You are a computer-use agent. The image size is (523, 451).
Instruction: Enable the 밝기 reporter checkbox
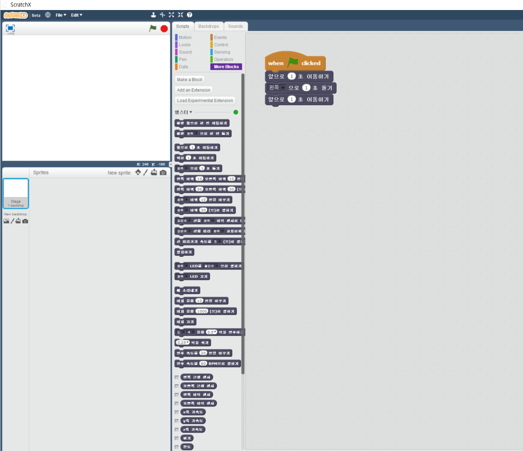point(177,438)
